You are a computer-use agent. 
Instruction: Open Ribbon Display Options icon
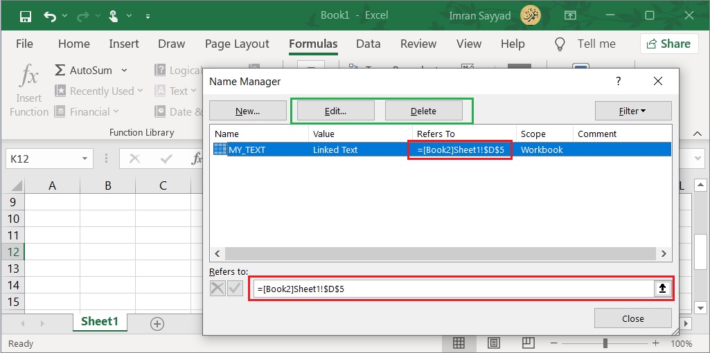pos(570,15)
